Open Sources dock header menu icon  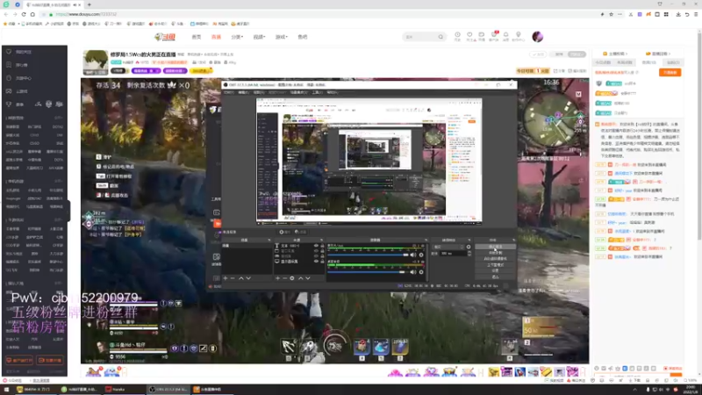click(x=322, y=240)
